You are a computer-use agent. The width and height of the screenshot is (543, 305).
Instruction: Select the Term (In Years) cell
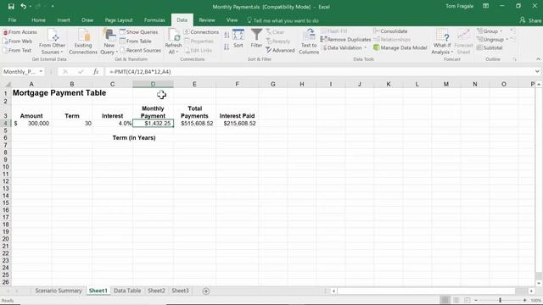[x=134, y=137]
